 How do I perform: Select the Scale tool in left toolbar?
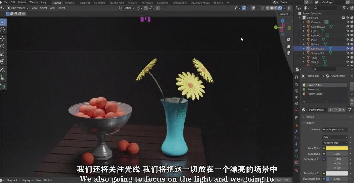[x=2, y=54]
